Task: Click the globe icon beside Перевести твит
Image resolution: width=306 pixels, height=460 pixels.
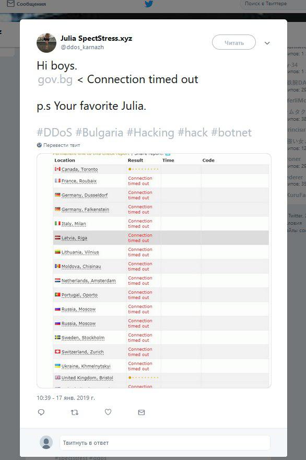Action: pyautogui.click(x=39, y=145)
